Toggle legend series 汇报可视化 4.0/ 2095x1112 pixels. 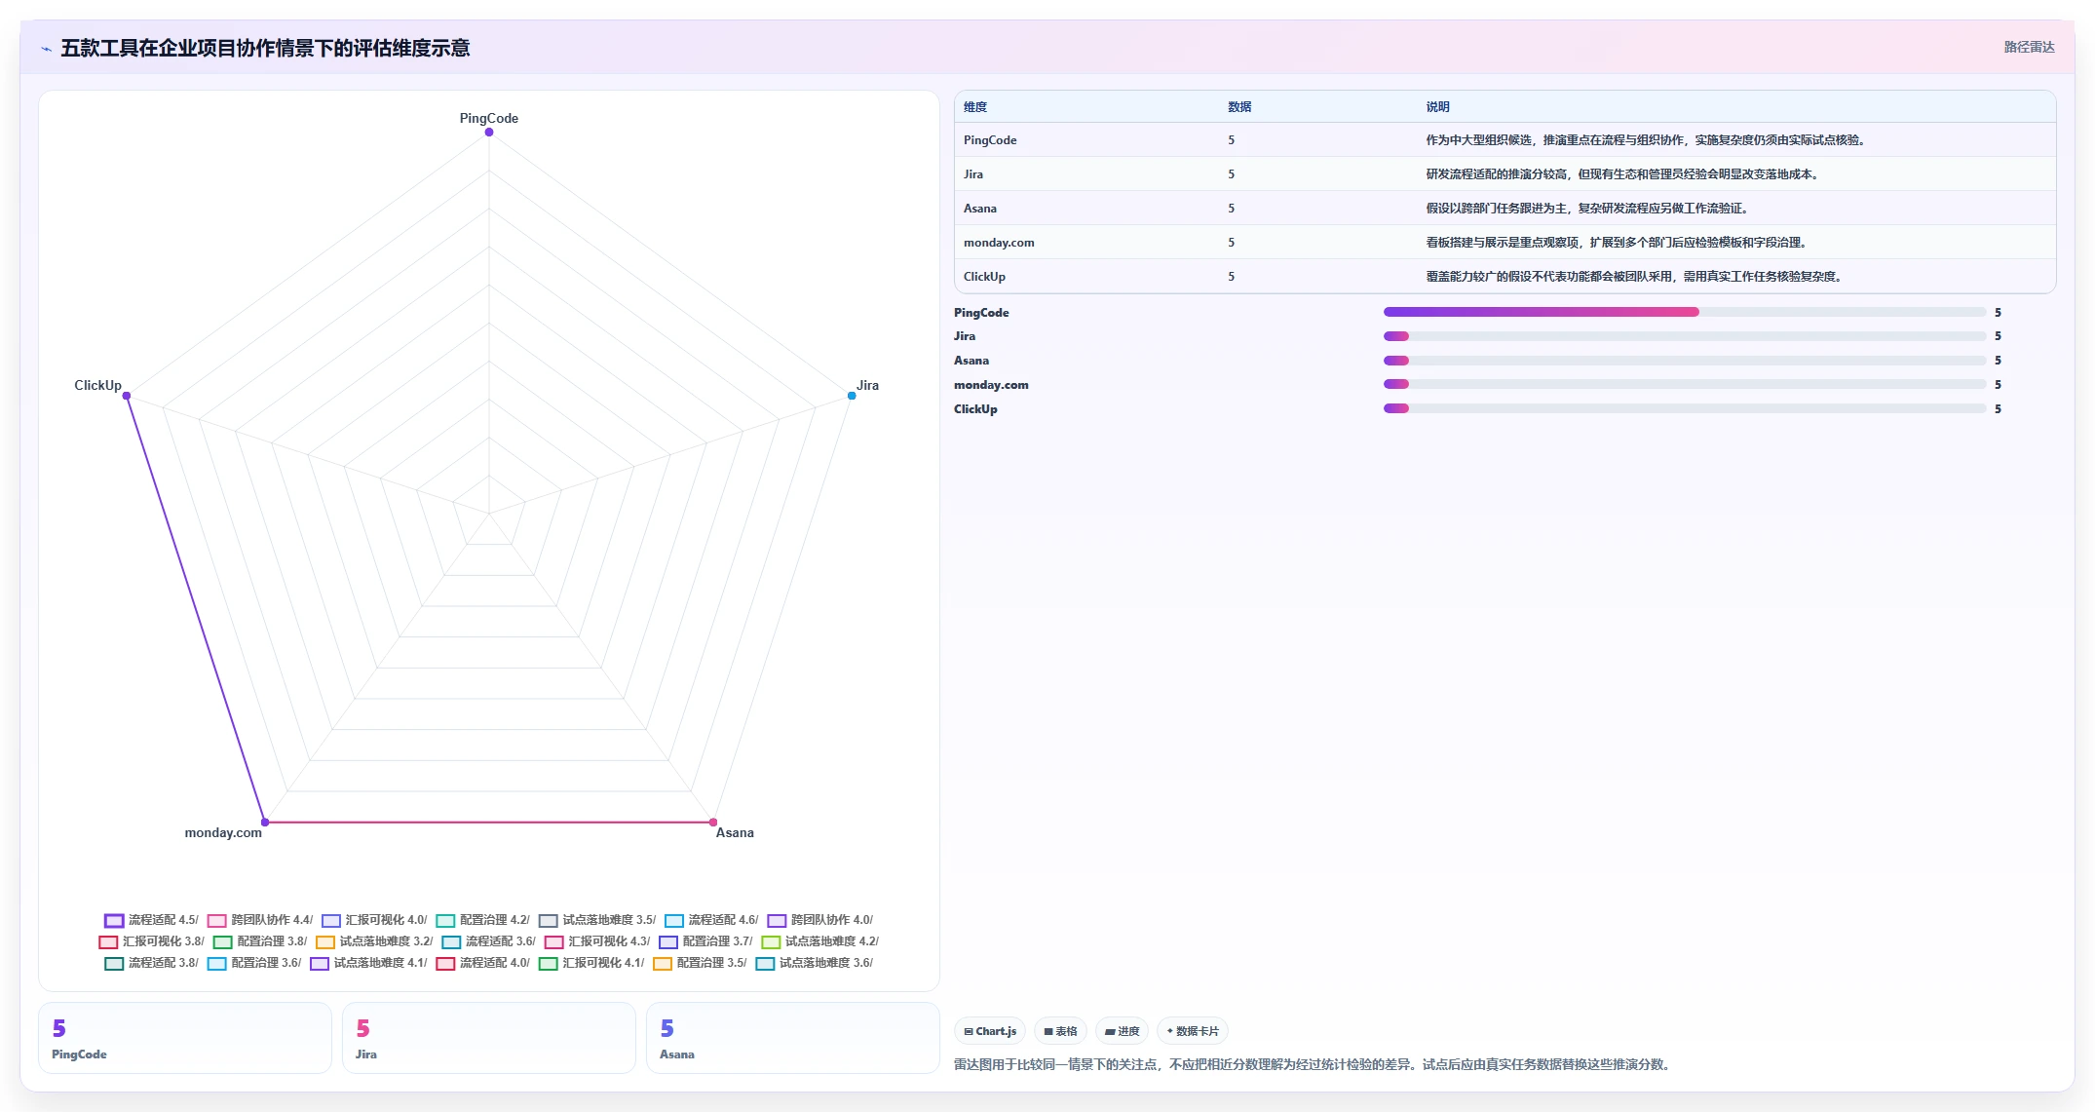[x=374, y=920]
